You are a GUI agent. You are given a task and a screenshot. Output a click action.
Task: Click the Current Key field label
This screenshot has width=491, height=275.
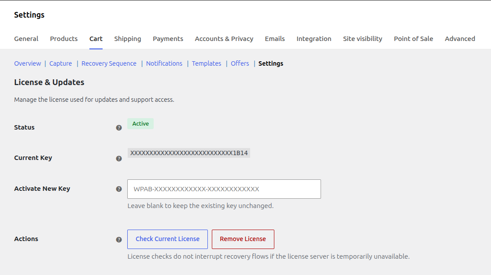coord(33,157)
